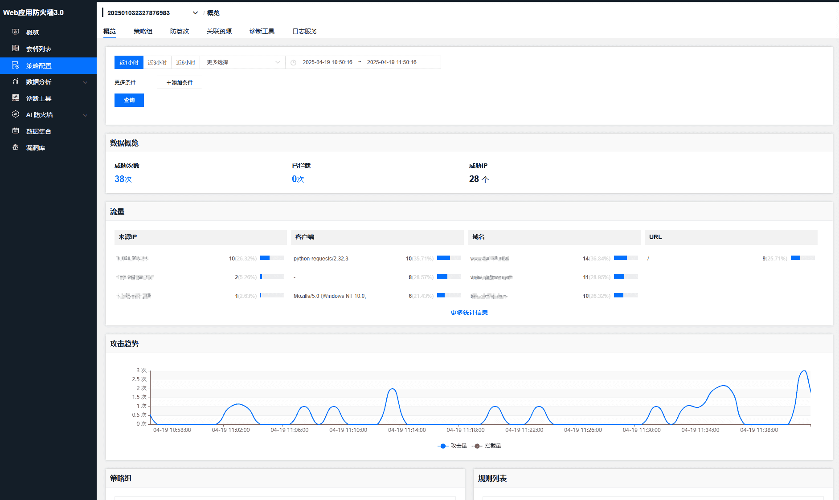Click the AI 防火墙 shield icon

point(16,114)
